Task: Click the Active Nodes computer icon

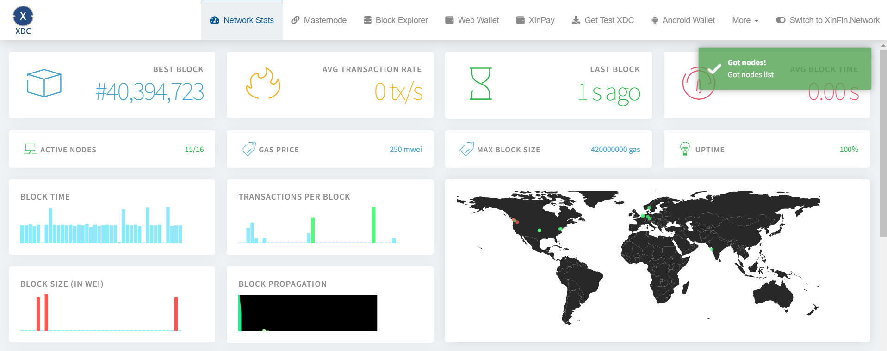Action: click(30, 149)
